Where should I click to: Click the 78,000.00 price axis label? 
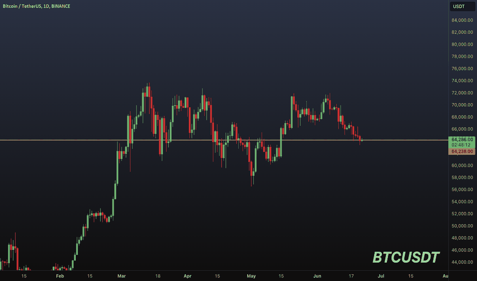click(462, 57)
